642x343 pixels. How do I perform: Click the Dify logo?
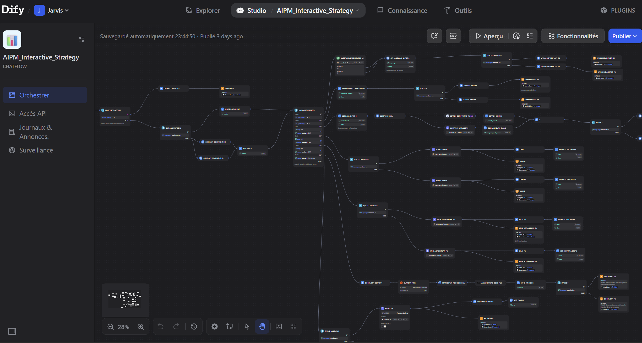coord(13,10)
